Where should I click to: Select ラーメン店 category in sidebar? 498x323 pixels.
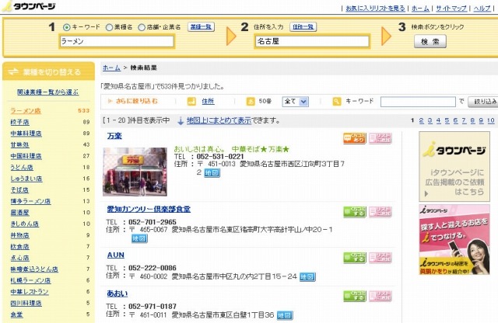(x=26, y=111)
